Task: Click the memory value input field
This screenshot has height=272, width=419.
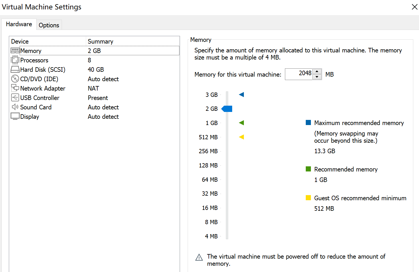Action: 299,74
